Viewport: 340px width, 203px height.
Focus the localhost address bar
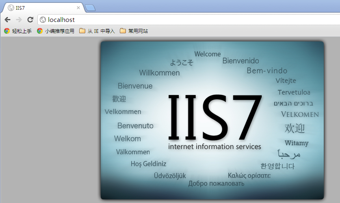188,20
